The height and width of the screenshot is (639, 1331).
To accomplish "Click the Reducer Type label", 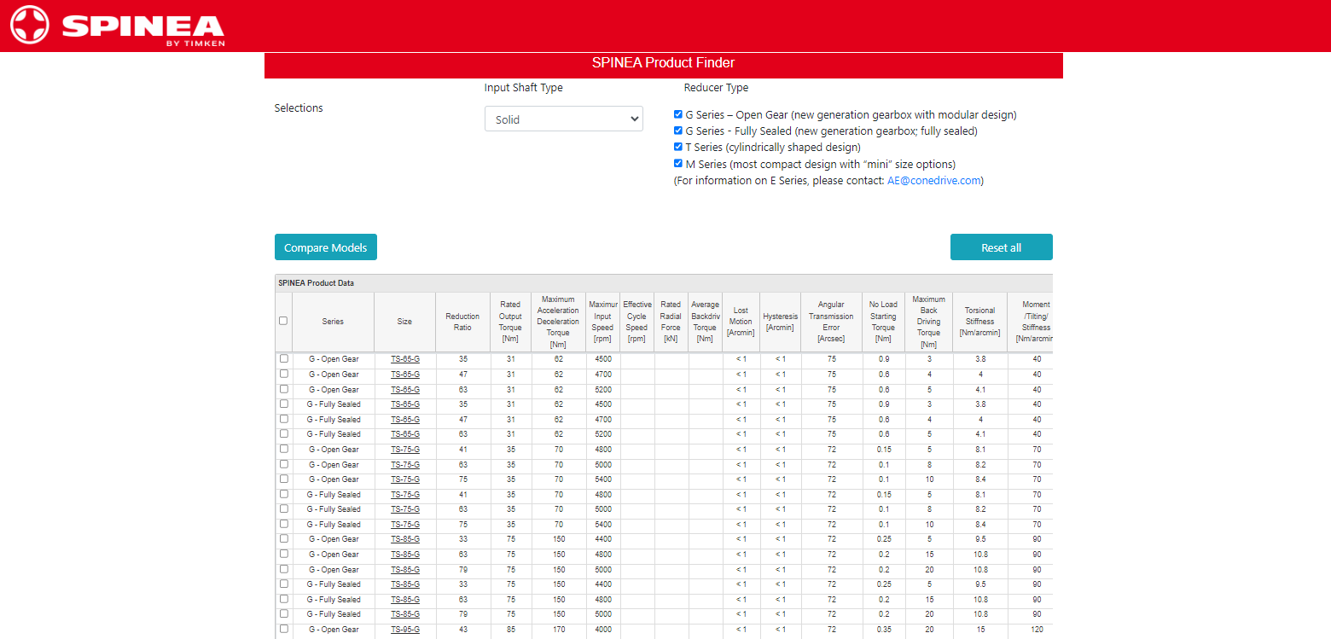I will click(x=716, y=88).
